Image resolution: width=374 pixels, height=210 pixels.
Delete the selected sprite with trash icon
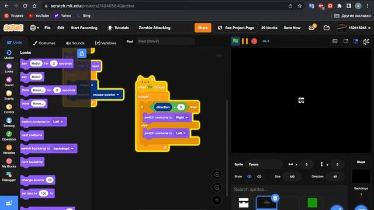(x=275, y=198)
